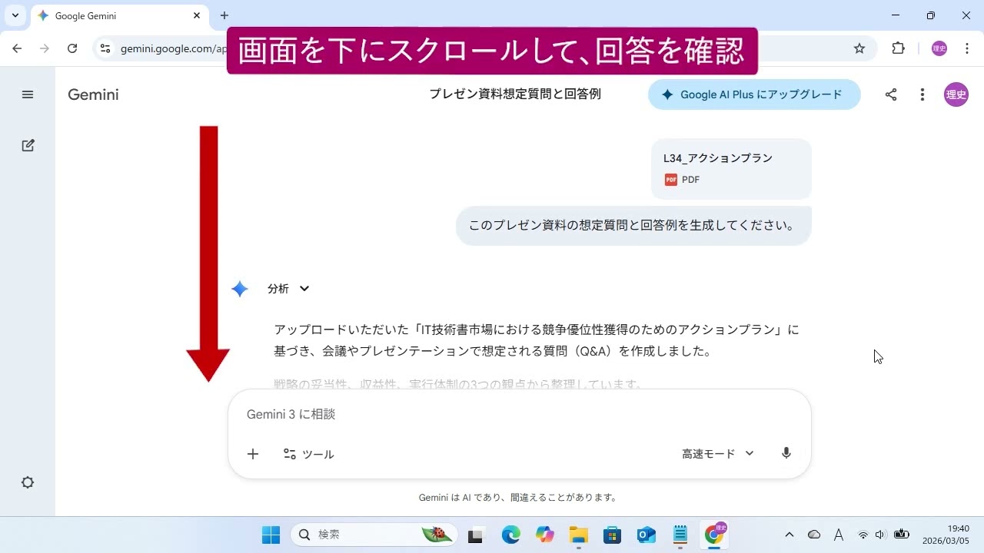Click the Gemini logo text
The image size is (984, 553).
[x=93, y=94]
